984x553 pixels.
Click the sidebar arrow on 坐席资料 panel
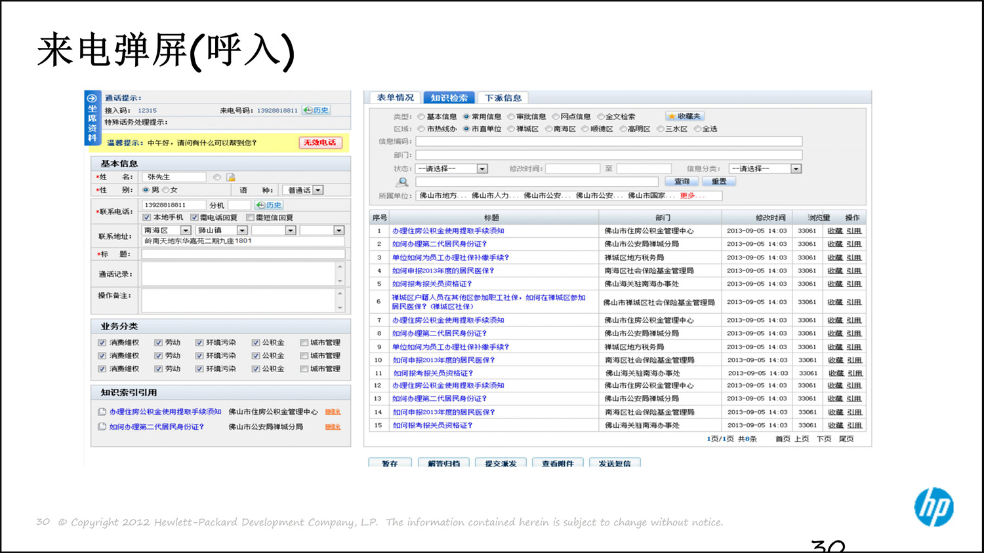coord(92,99)
